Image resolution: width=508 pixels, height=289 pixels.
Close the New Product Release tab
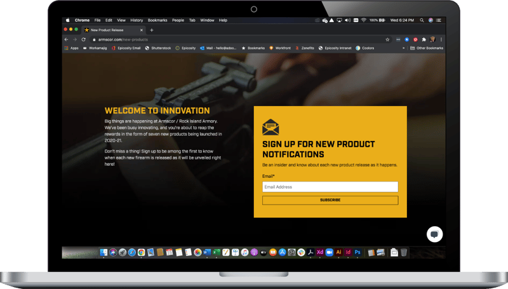coord(141,30)
